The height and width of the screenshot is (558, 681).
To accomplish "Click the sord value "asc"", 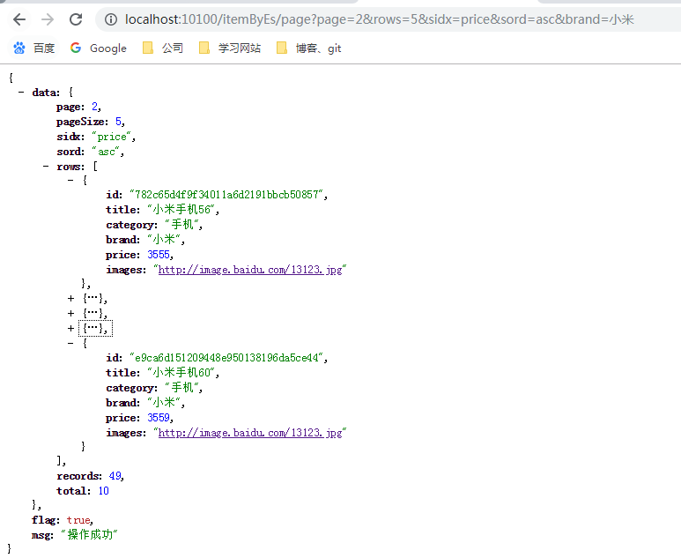I will 107,152.
